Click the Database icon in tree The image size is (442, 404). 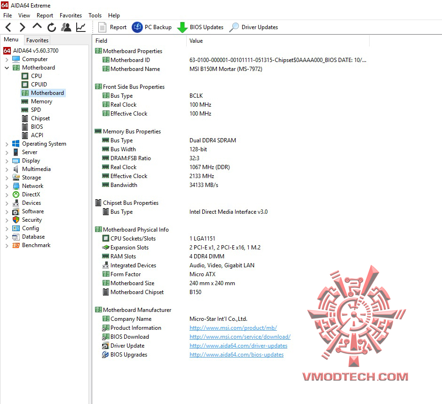[x=16, y=237]
